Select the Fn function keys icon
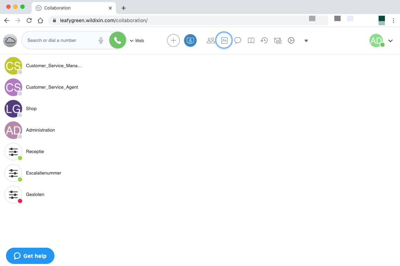 click(x=224, y=40)
